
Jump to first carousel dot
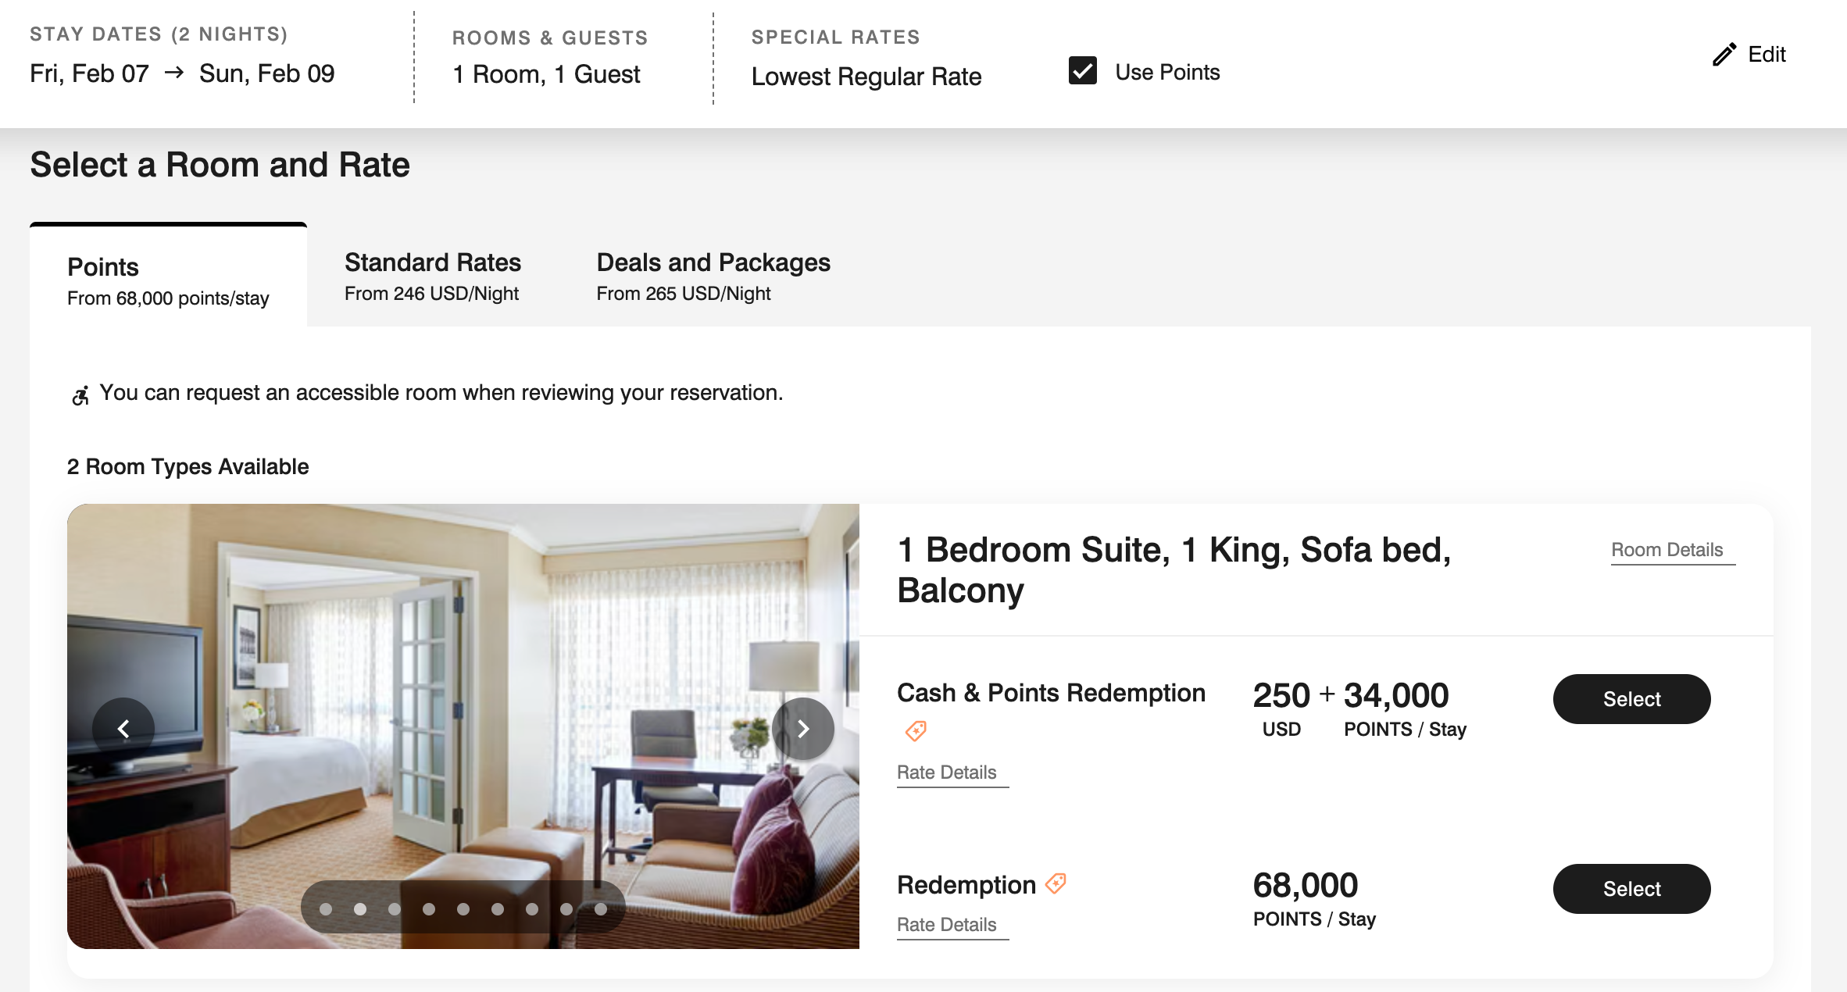coord(326,909)
